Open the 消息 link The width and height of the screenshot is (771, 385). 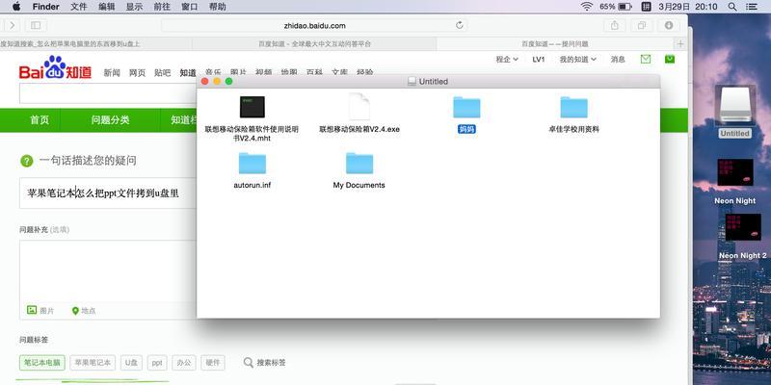point(618,59)
